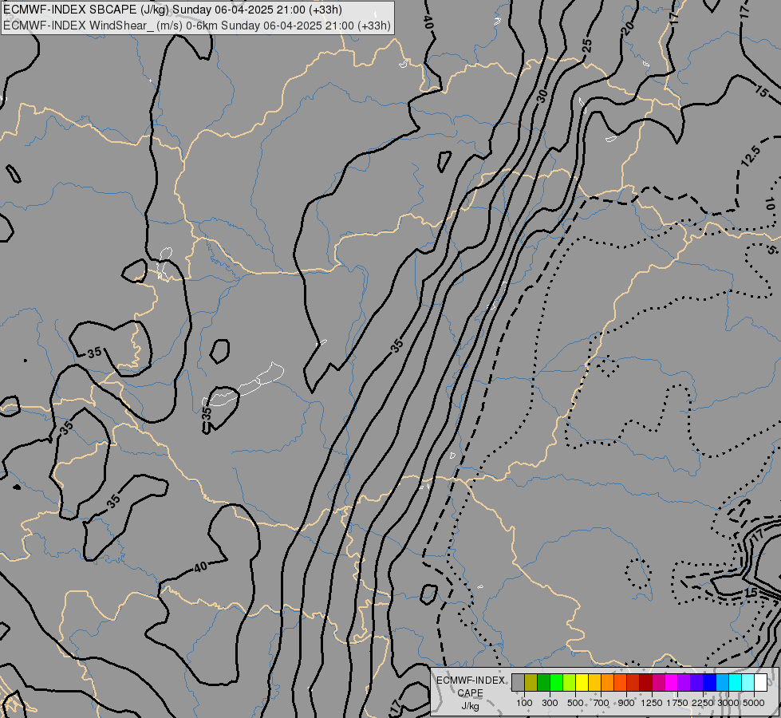Click the amber-gold legend swatch
This screenshot has height=718, width=781.
(x=594, y=683)
